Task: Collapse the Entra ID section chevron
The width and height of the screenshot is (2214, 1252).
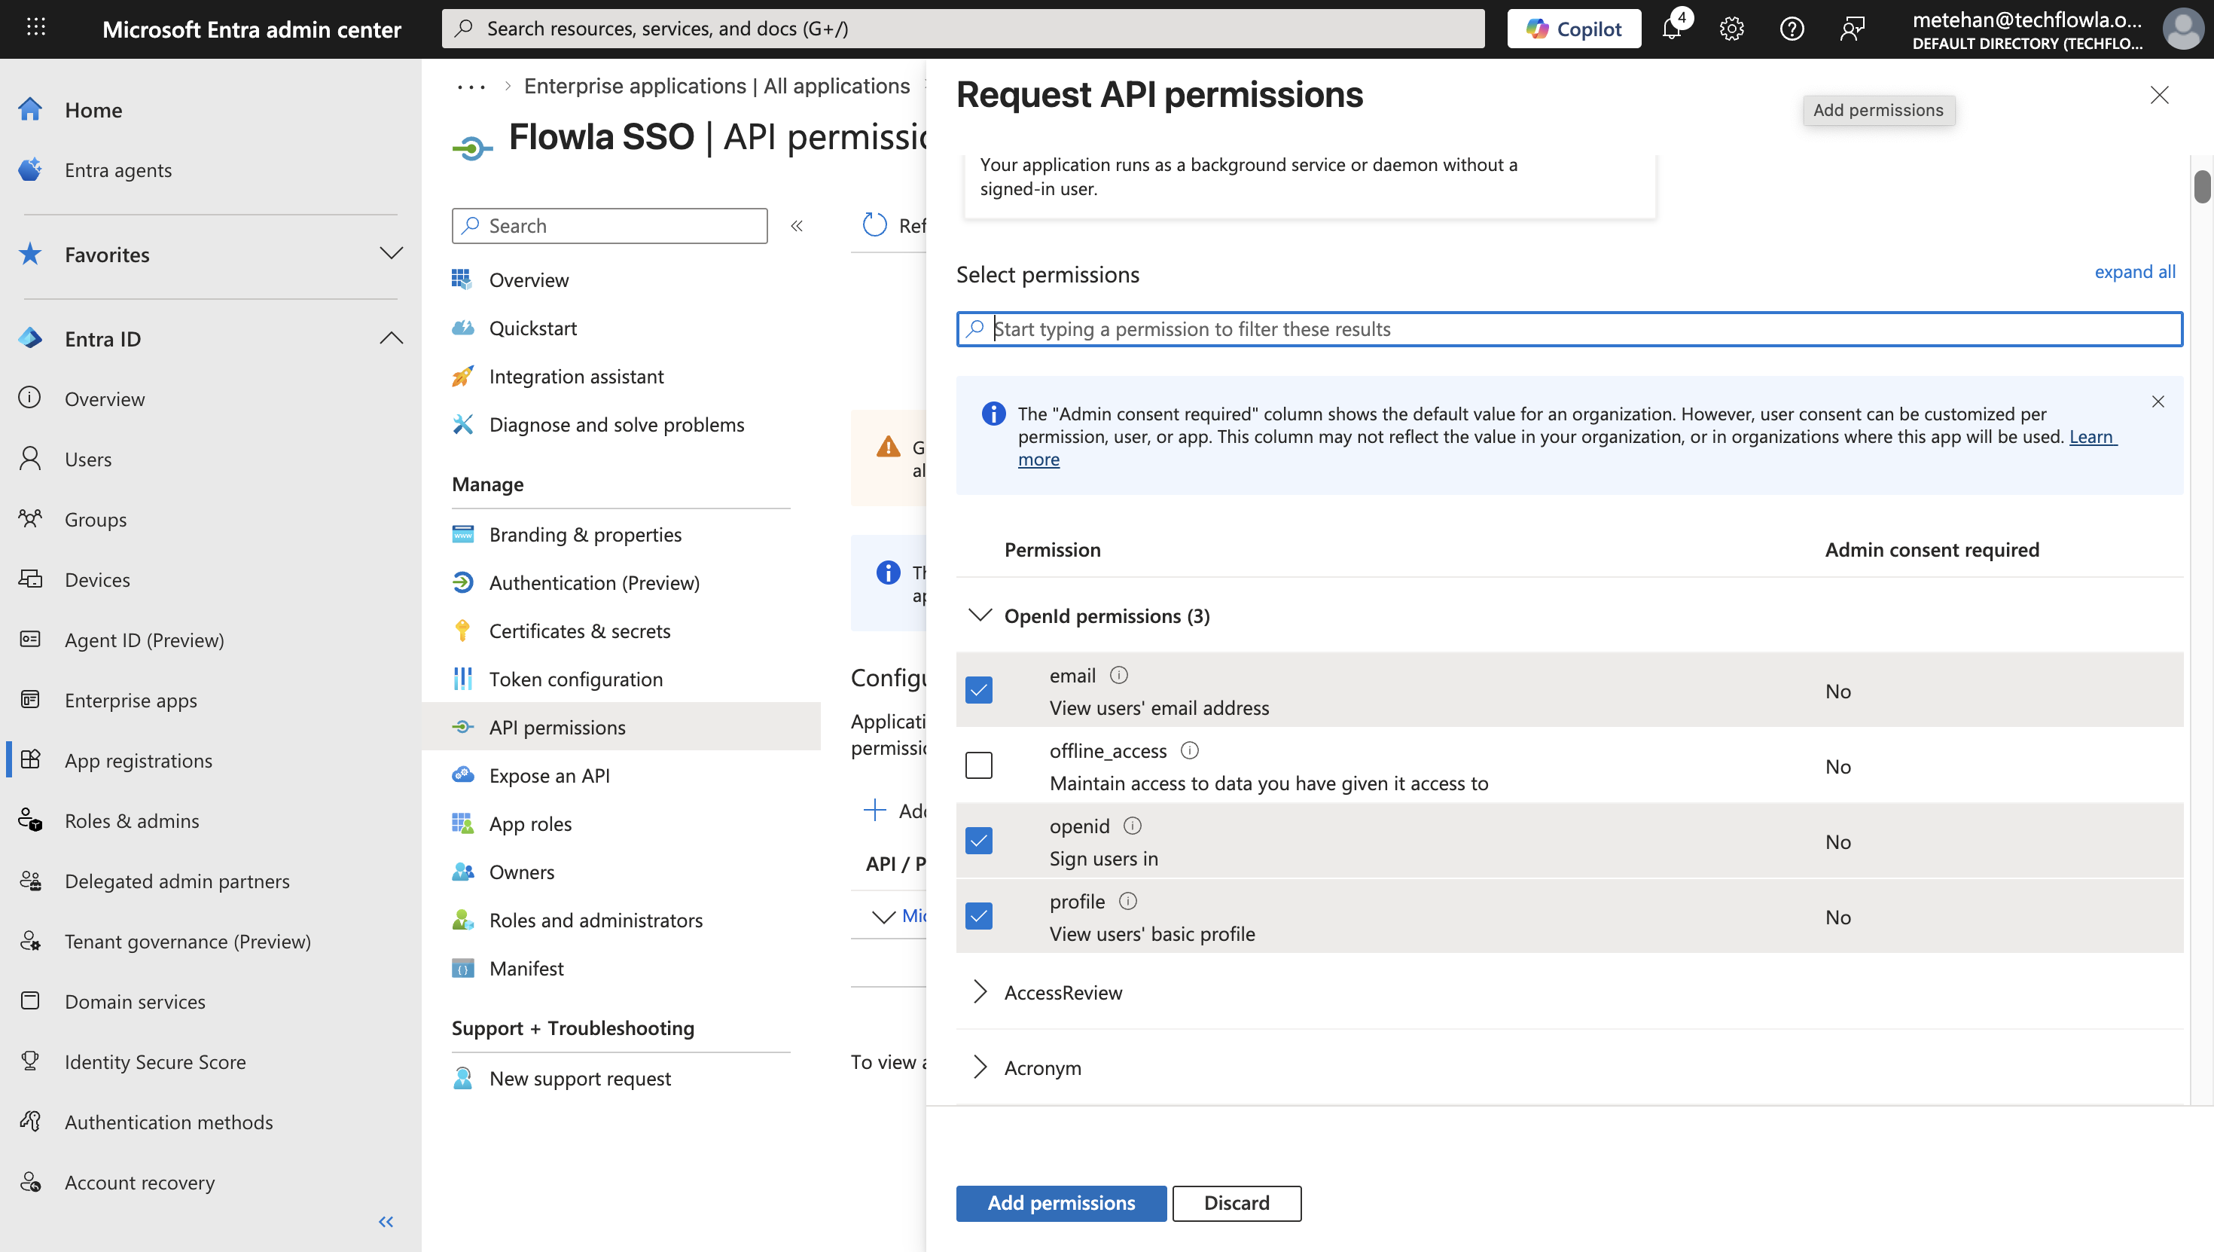Action: pyautogui.click(x=391, y=338)
